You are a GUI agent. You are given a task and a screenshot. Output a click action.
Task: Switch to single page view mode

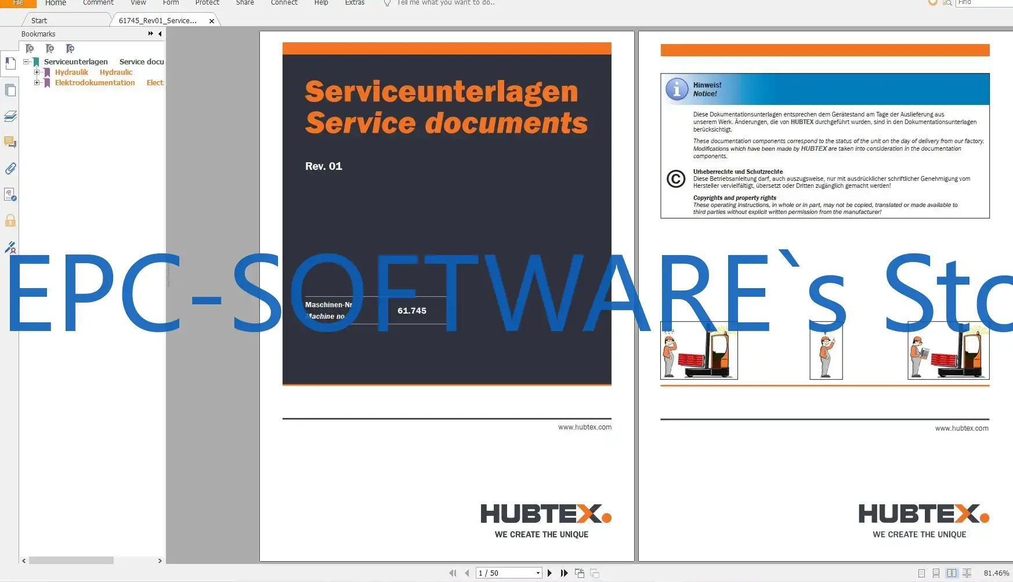[x=921, y=573]
